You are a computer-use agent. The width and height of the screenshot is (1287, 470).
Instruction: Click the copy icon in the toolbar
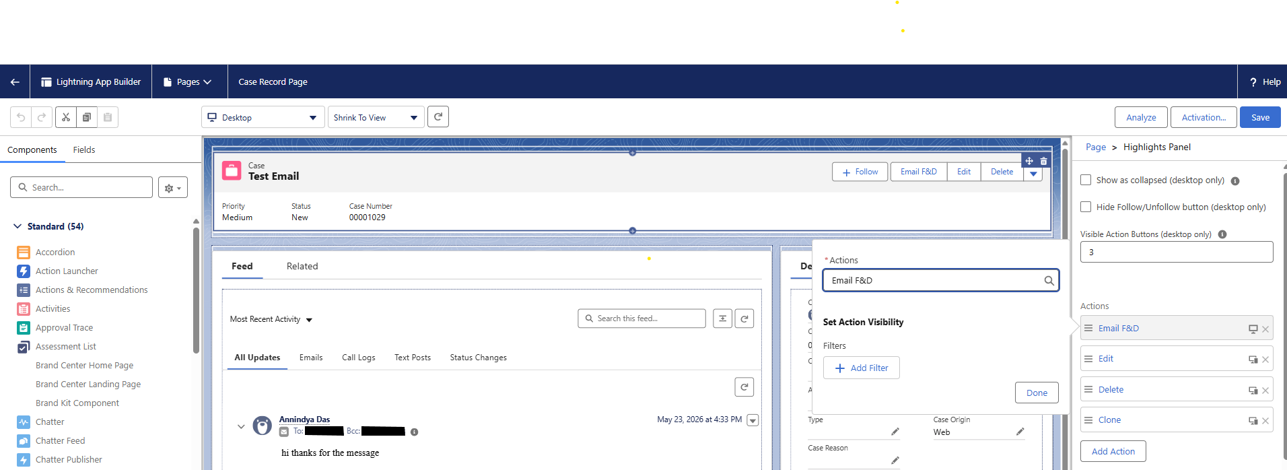coord(87,117)
